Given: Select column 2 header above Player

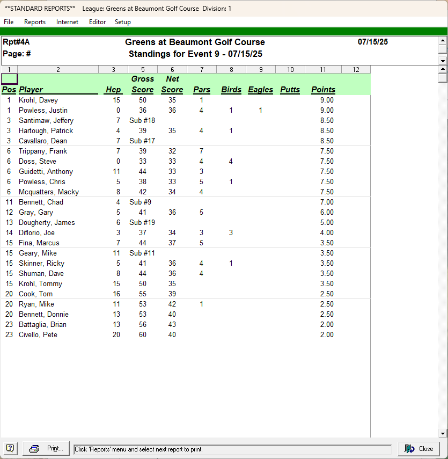Looking at the screenshot, I should [58, 69].
